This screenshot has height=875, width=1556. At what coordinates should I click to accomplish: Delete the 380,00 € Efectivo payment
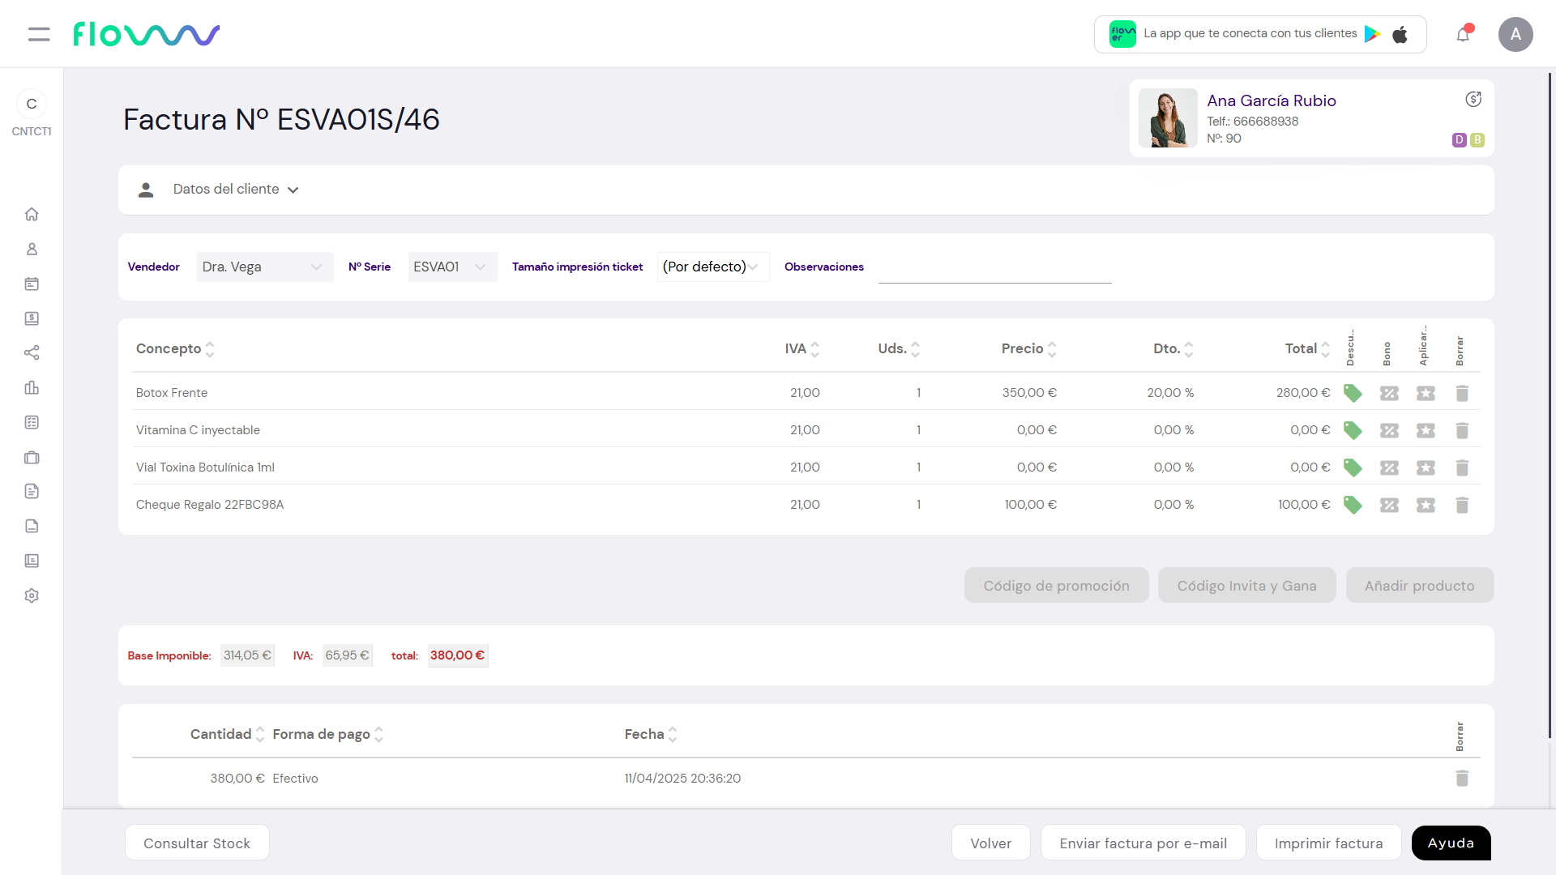(x=1462, y=779)
